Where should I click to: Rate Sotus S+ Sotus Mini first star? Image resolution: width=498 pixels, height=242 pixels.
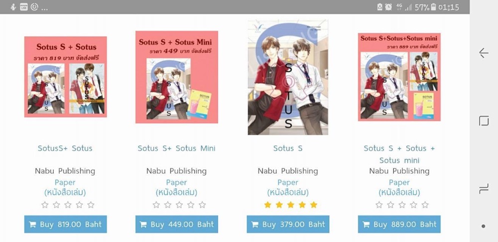pos(156,205)
